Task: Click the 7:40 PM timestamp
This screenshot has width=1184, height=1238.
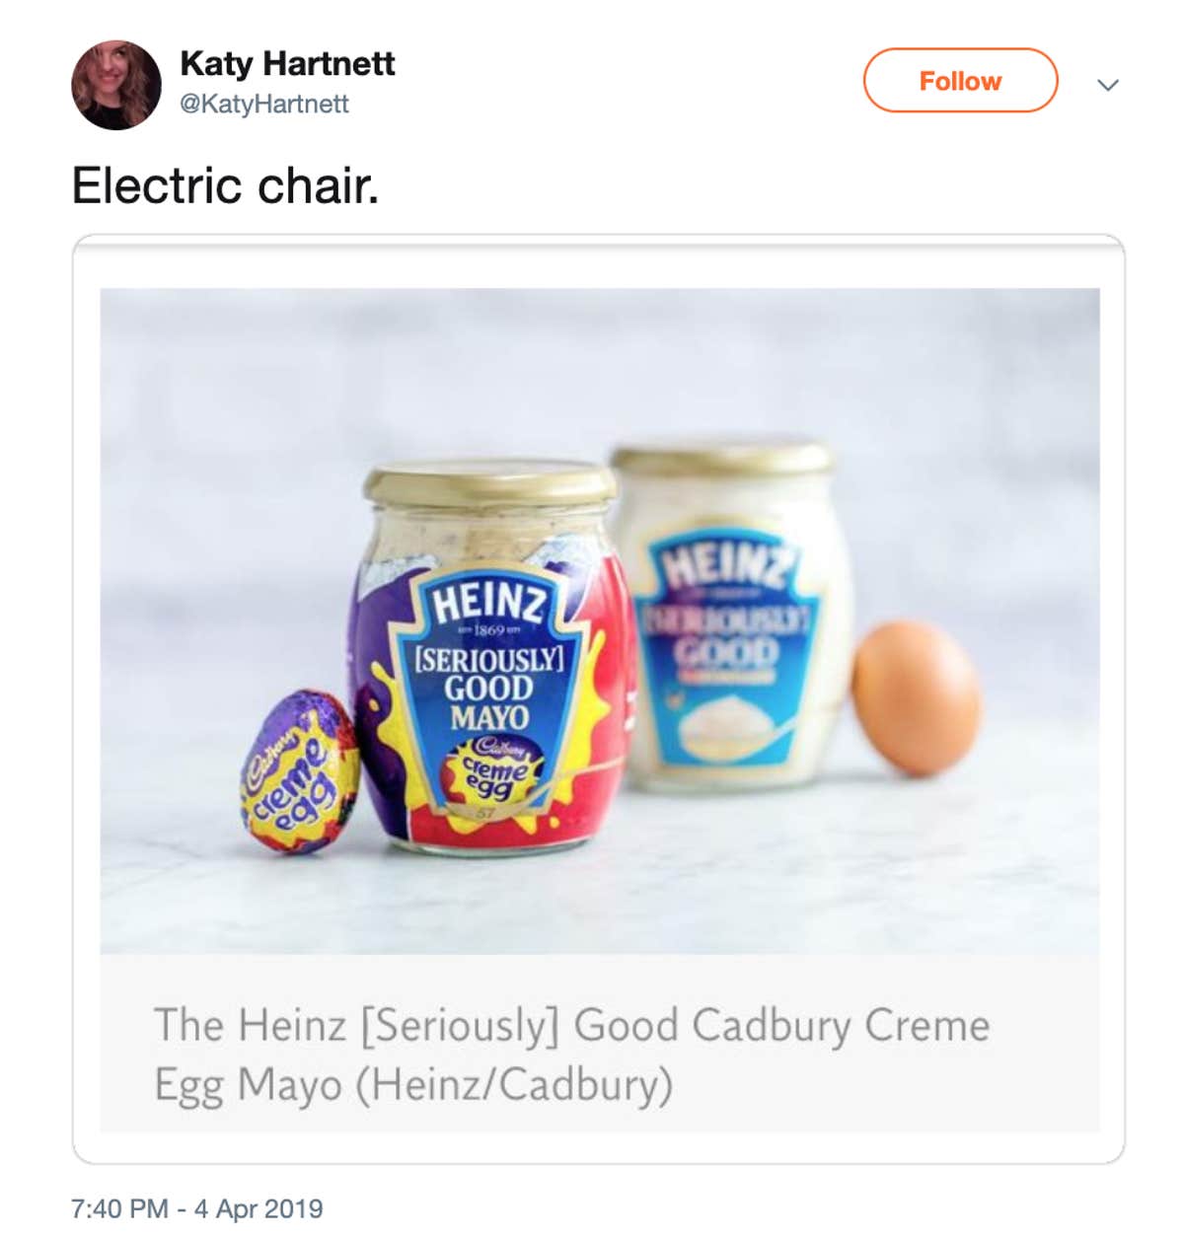Action: (119, 1208)
